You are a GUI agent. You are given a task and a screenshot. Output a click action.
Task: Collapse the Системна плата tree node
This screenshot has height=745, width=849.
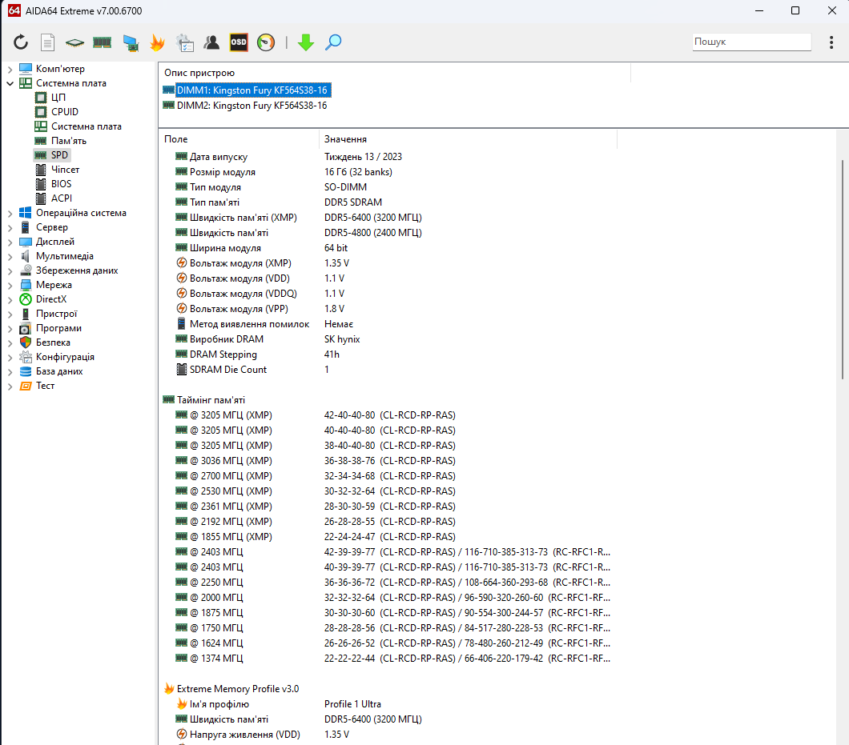pos(10,83)
